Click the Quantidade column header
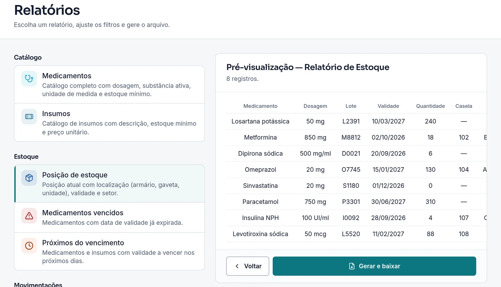 point(431,106)
